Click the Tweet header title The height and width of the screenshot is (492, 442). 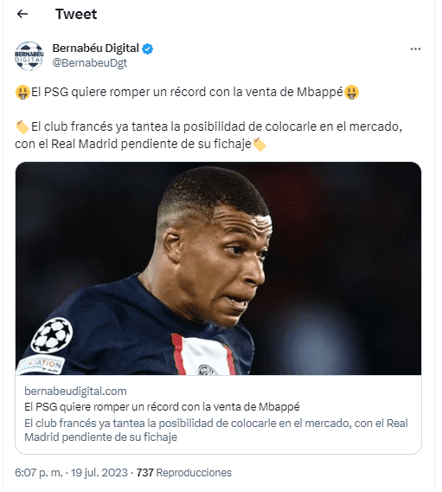[76, 14]
